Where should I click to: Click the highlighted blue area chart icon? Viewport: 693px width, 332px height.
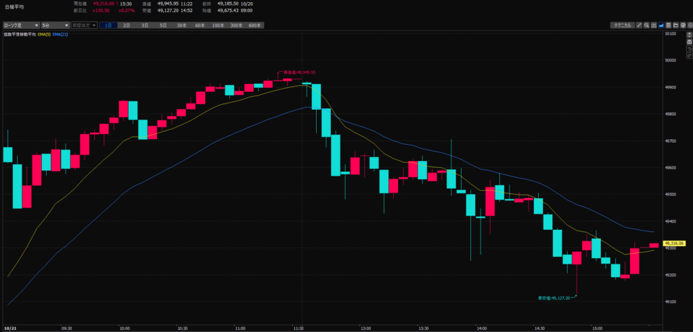click(x=662, y=25)
